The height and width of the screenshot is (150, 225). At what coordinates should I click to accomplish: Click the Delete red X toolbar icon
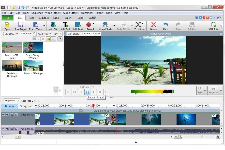(153, 25)
